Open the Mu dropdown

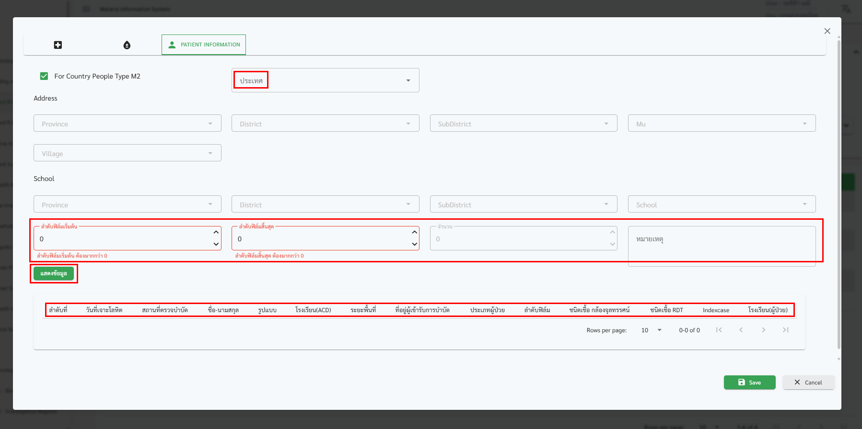(x=721, y=124)
